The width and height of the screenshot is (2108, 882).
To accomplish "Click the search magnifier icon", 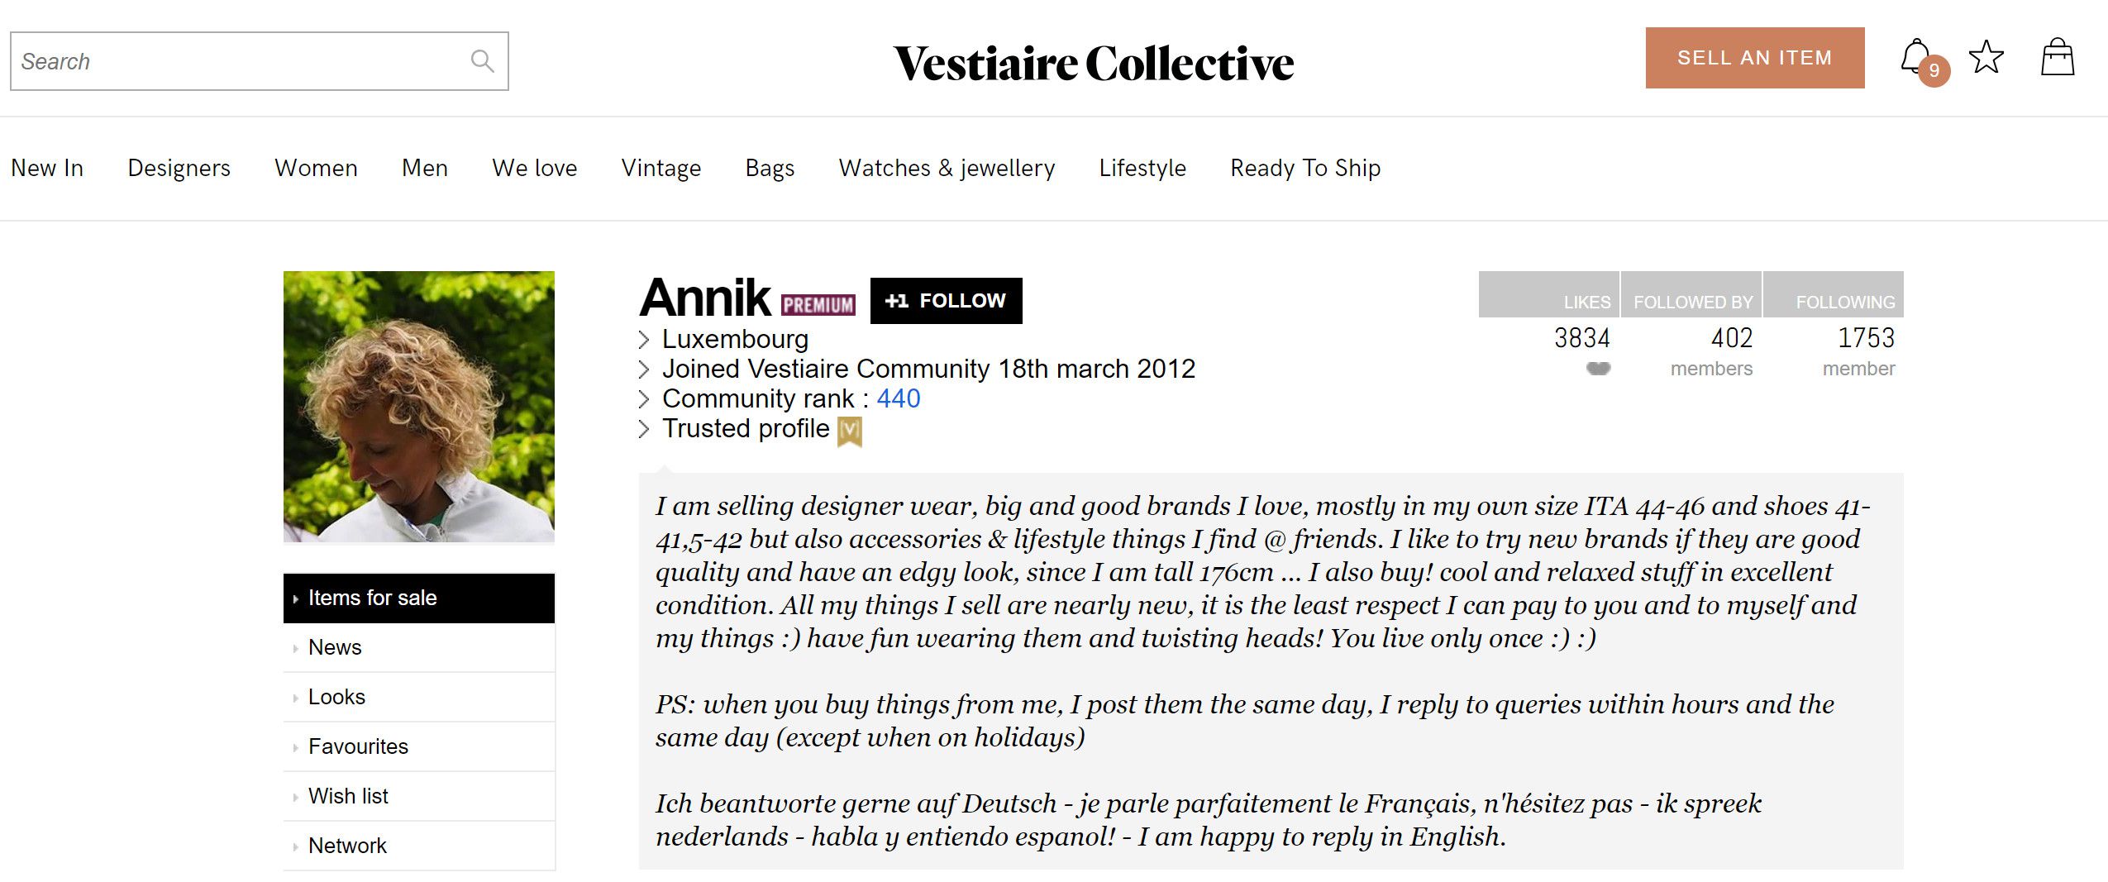I will pos(482,60).
